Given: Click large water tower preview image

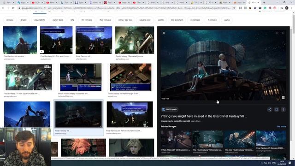Looking at the screenshot, I should click(x=223, y=65).
